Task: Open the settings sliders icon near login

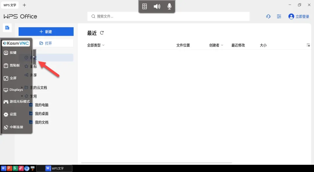Action: (x=279, y=17)
